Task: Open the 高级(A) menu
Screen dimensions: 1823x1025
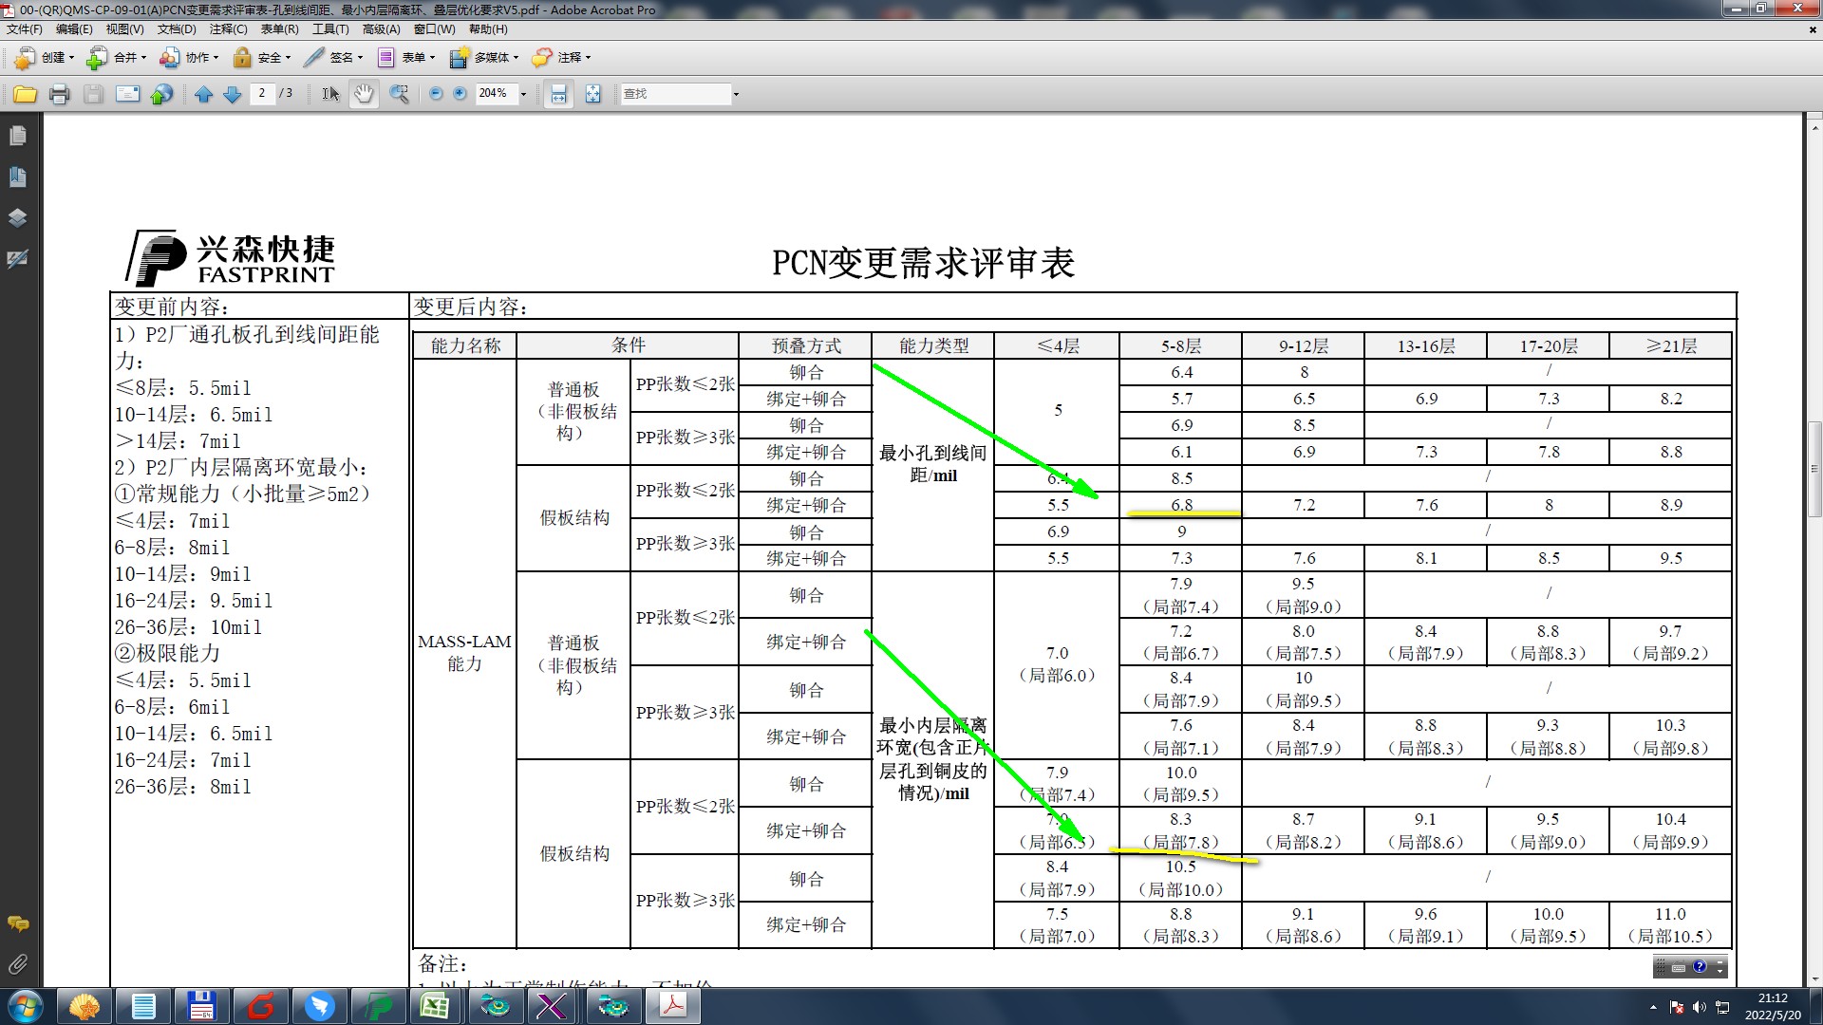Action: click(381, 29)
